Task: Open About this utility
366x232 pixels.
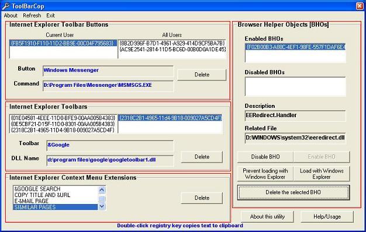Action: [x=267, y=217]
